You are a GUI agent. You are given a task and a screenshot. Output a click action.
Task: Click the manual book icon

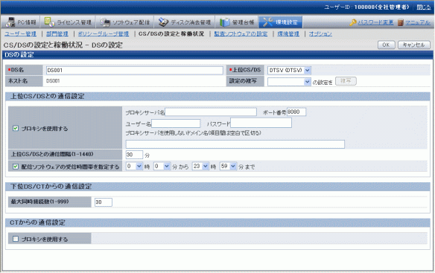[400, 22]
